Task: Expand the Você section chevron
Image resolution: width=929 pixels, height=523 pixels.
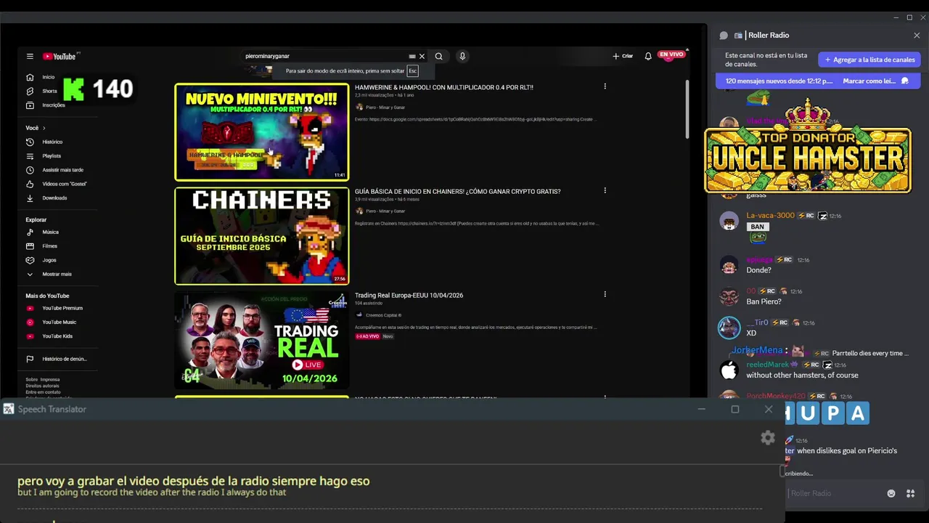Action: (44, 128)
